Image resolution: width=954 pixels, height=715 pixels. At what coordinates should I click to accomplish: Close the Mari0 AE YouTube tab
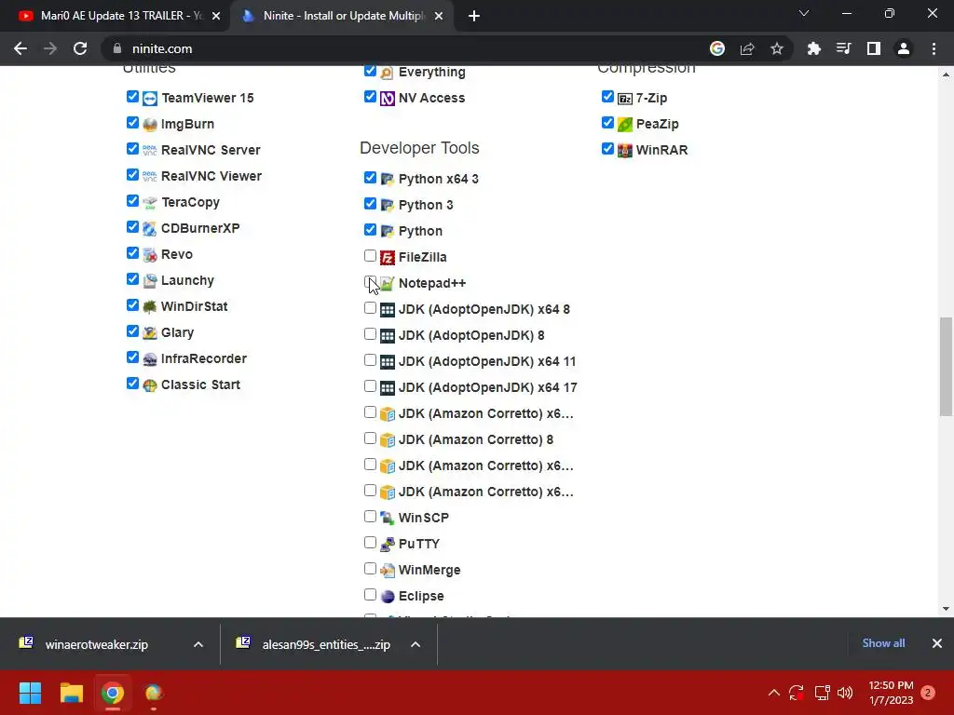coord(216,17)
